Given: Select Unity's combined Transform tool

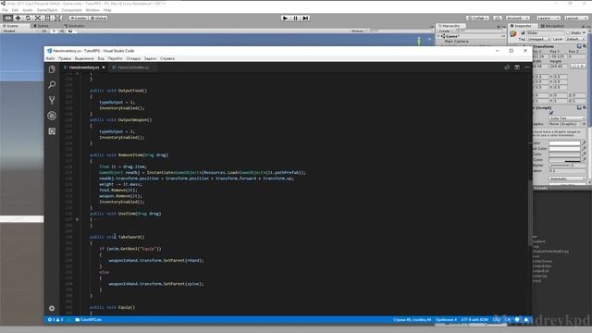Looking at the screenshot, I should point(57,18).
